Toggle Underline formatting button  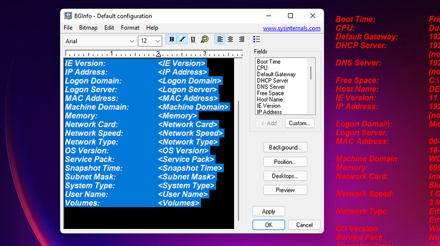pyautogui.click(x=193, y=39)
